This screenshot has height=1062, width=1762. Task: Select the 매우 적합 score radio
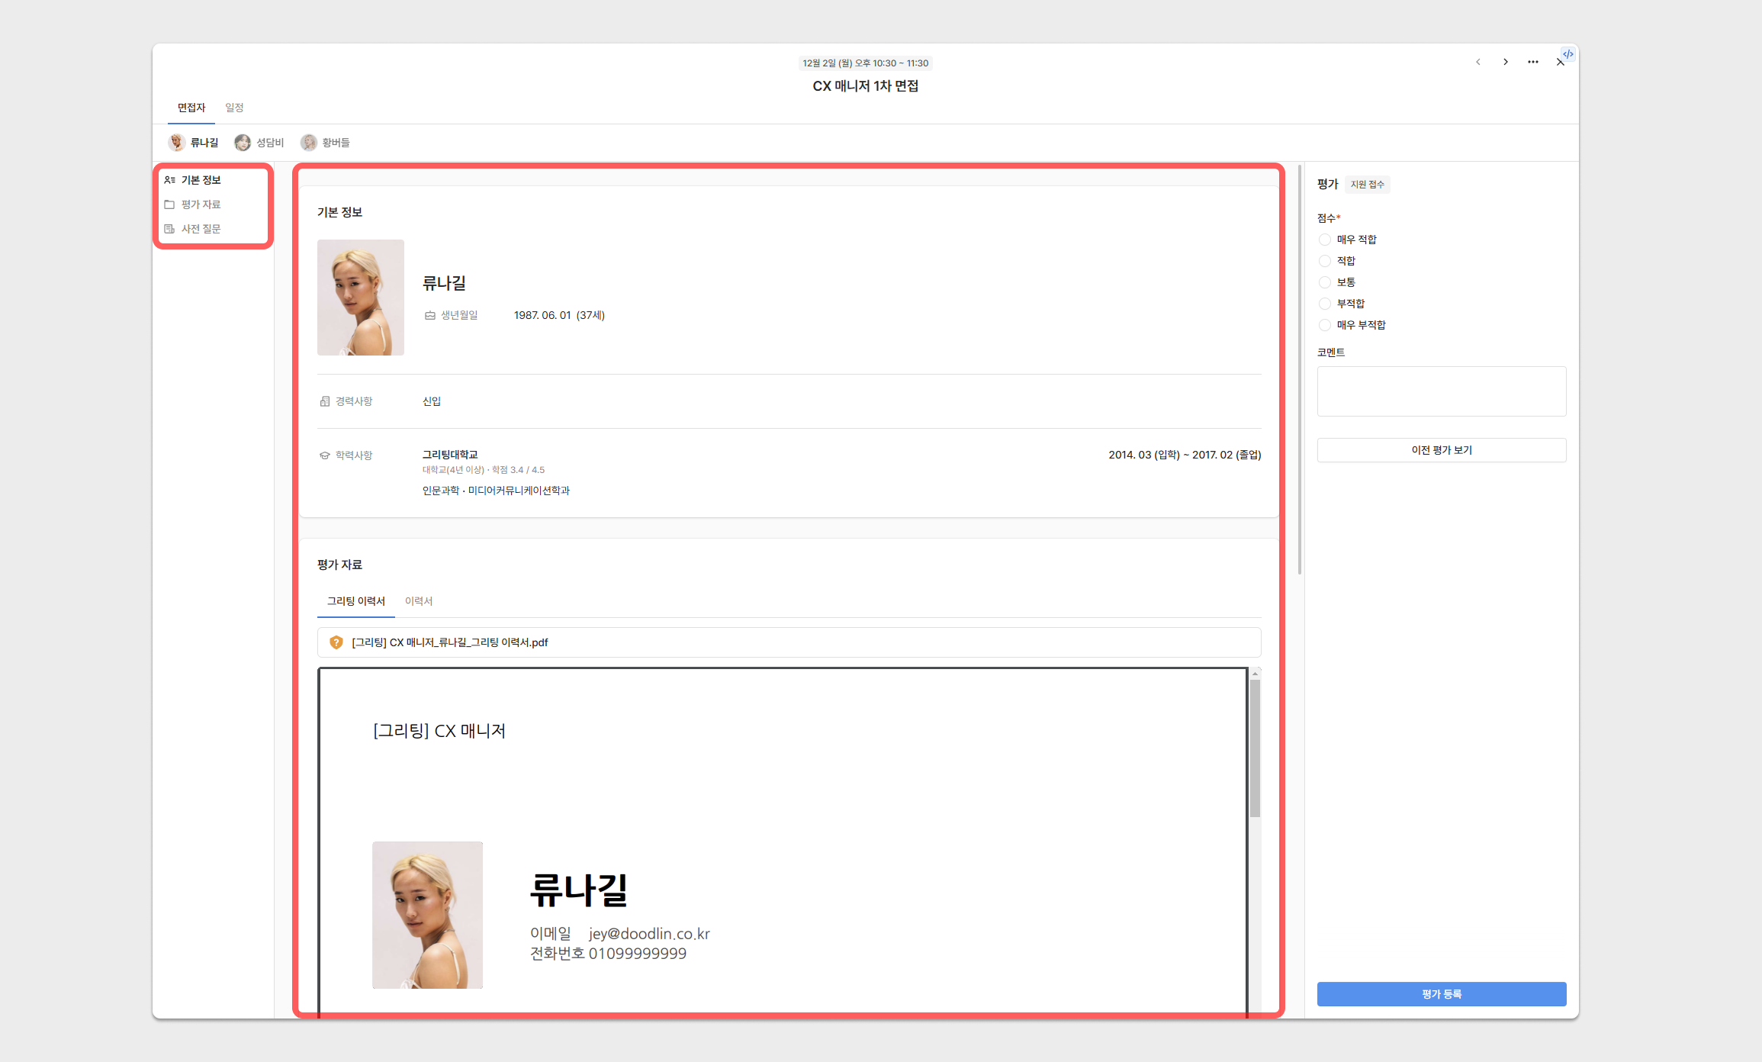tap(1325, 240)
